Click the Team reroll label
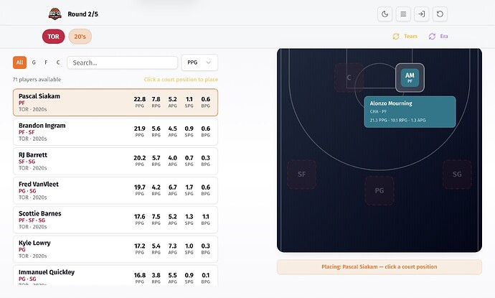Image resolution: width=495 pixels, height=298 pixels. pyautogui.click(x=410, y=37)
